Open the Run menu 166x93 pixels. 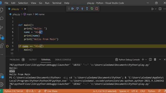(47, 3)
